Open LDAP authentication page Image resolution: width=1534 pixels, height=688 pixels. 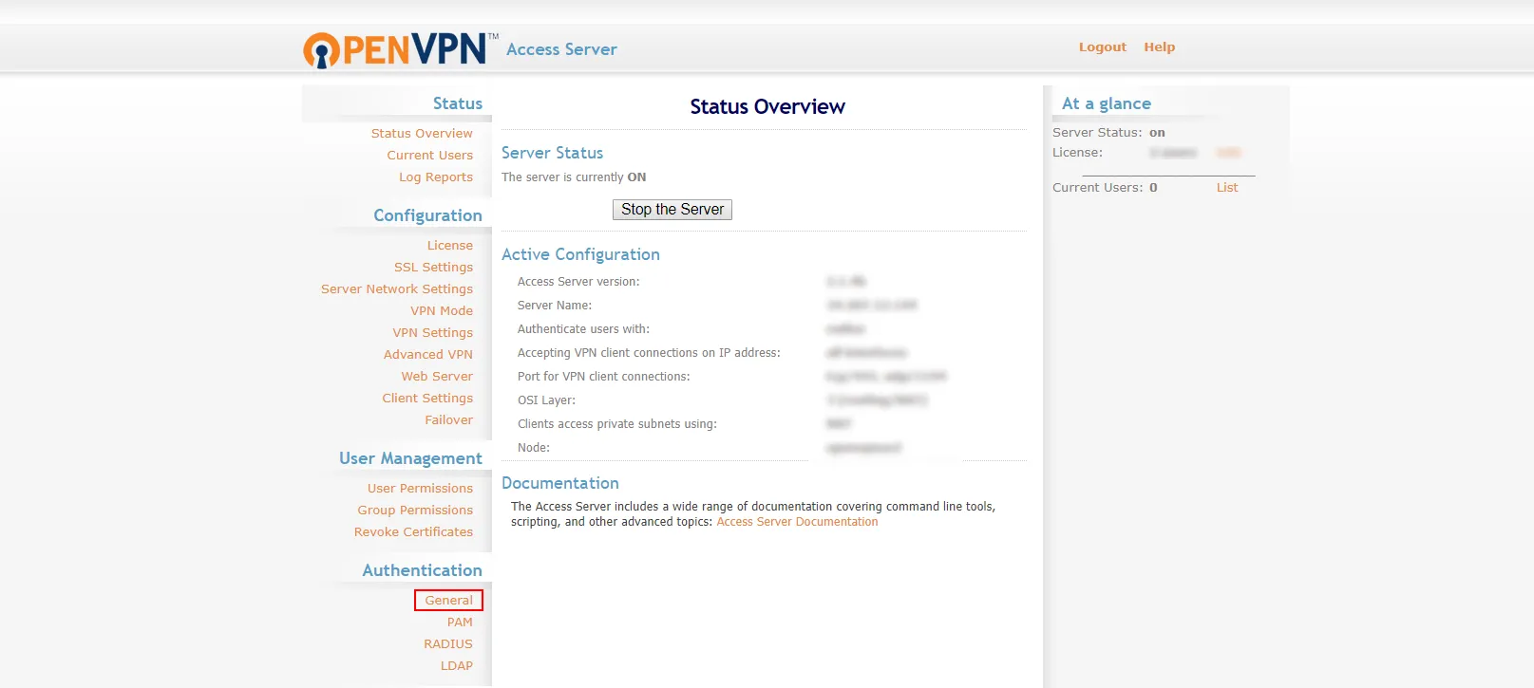click(456, 666)
